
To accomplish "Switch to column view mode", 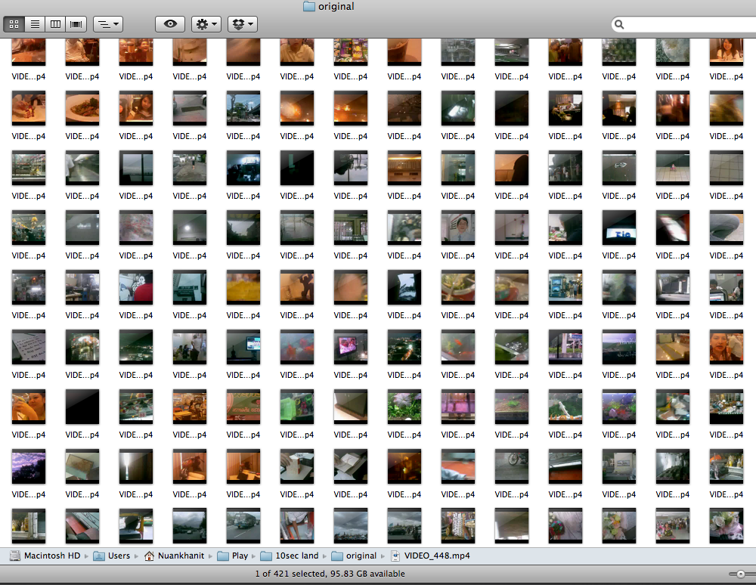I will click(55, 24).
